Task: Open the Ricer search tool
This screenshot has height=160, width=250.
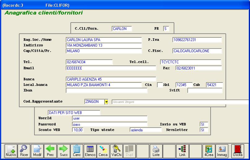Action: 24,151
